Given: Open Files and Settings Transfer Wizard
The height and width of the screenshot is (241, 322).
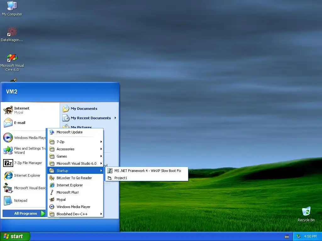Looking at the screenshot, I should 24,150.
